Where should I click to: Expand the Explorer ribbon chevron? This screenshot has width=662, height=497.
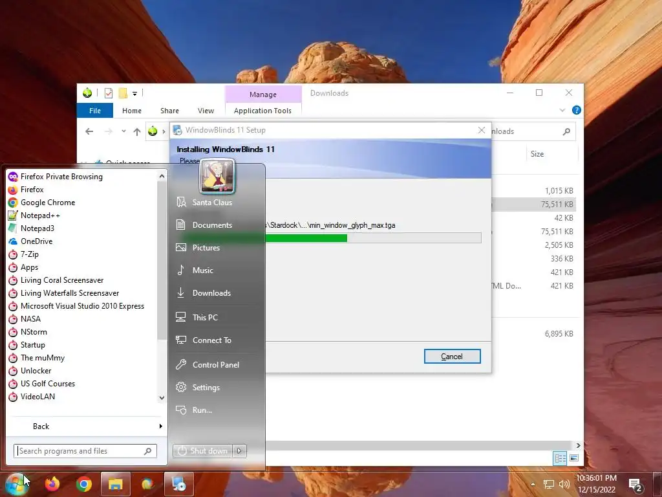(x=562, y=110)
